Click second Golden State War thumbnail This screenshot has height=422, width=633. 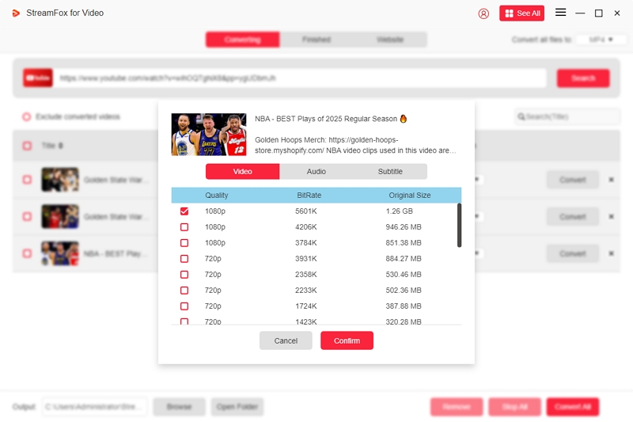[60, 216]
